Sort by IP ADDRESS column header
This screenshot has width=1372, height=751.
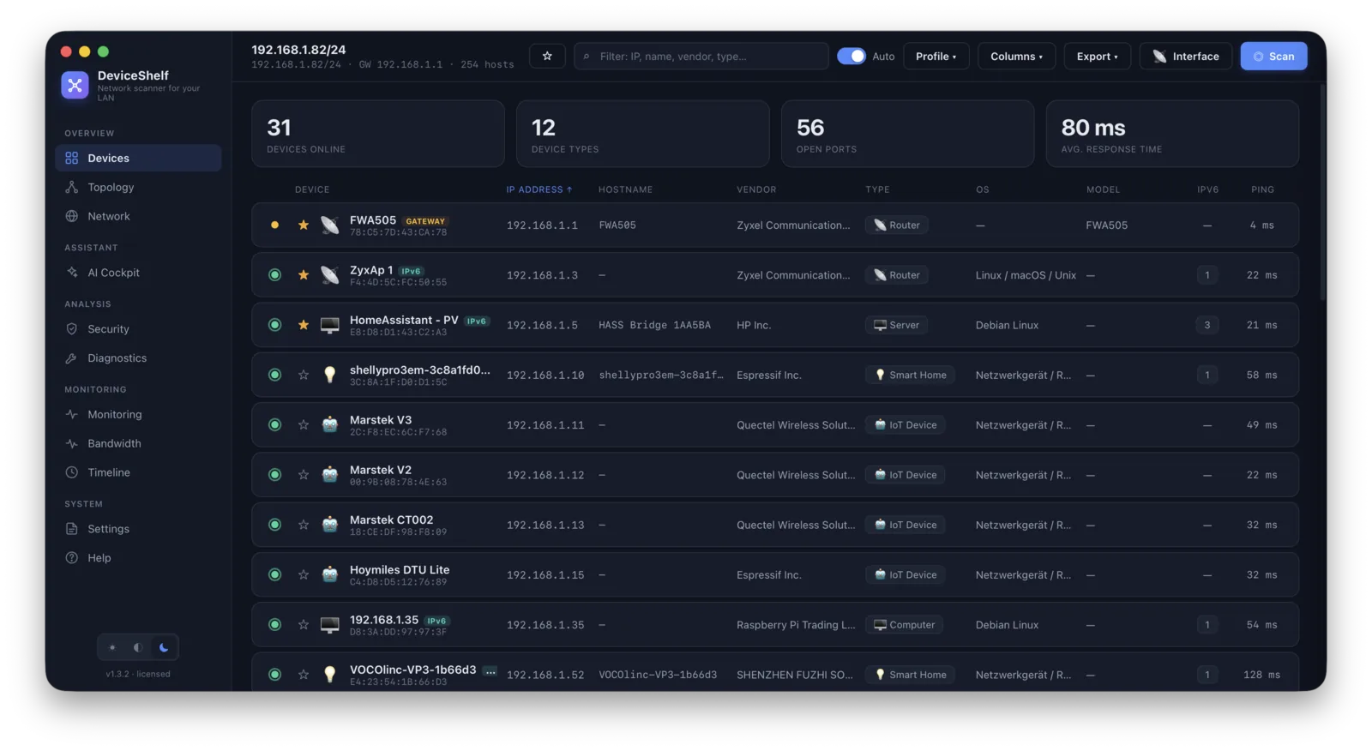539,189
